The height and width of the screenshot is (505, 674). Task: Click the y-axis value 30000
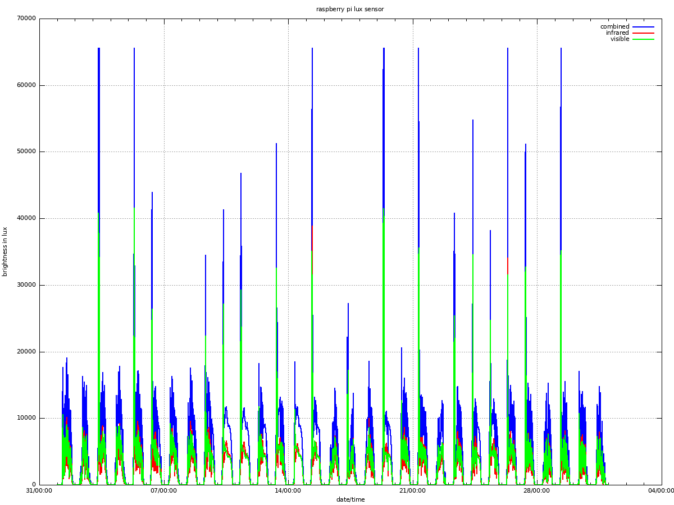click(27, 285)
